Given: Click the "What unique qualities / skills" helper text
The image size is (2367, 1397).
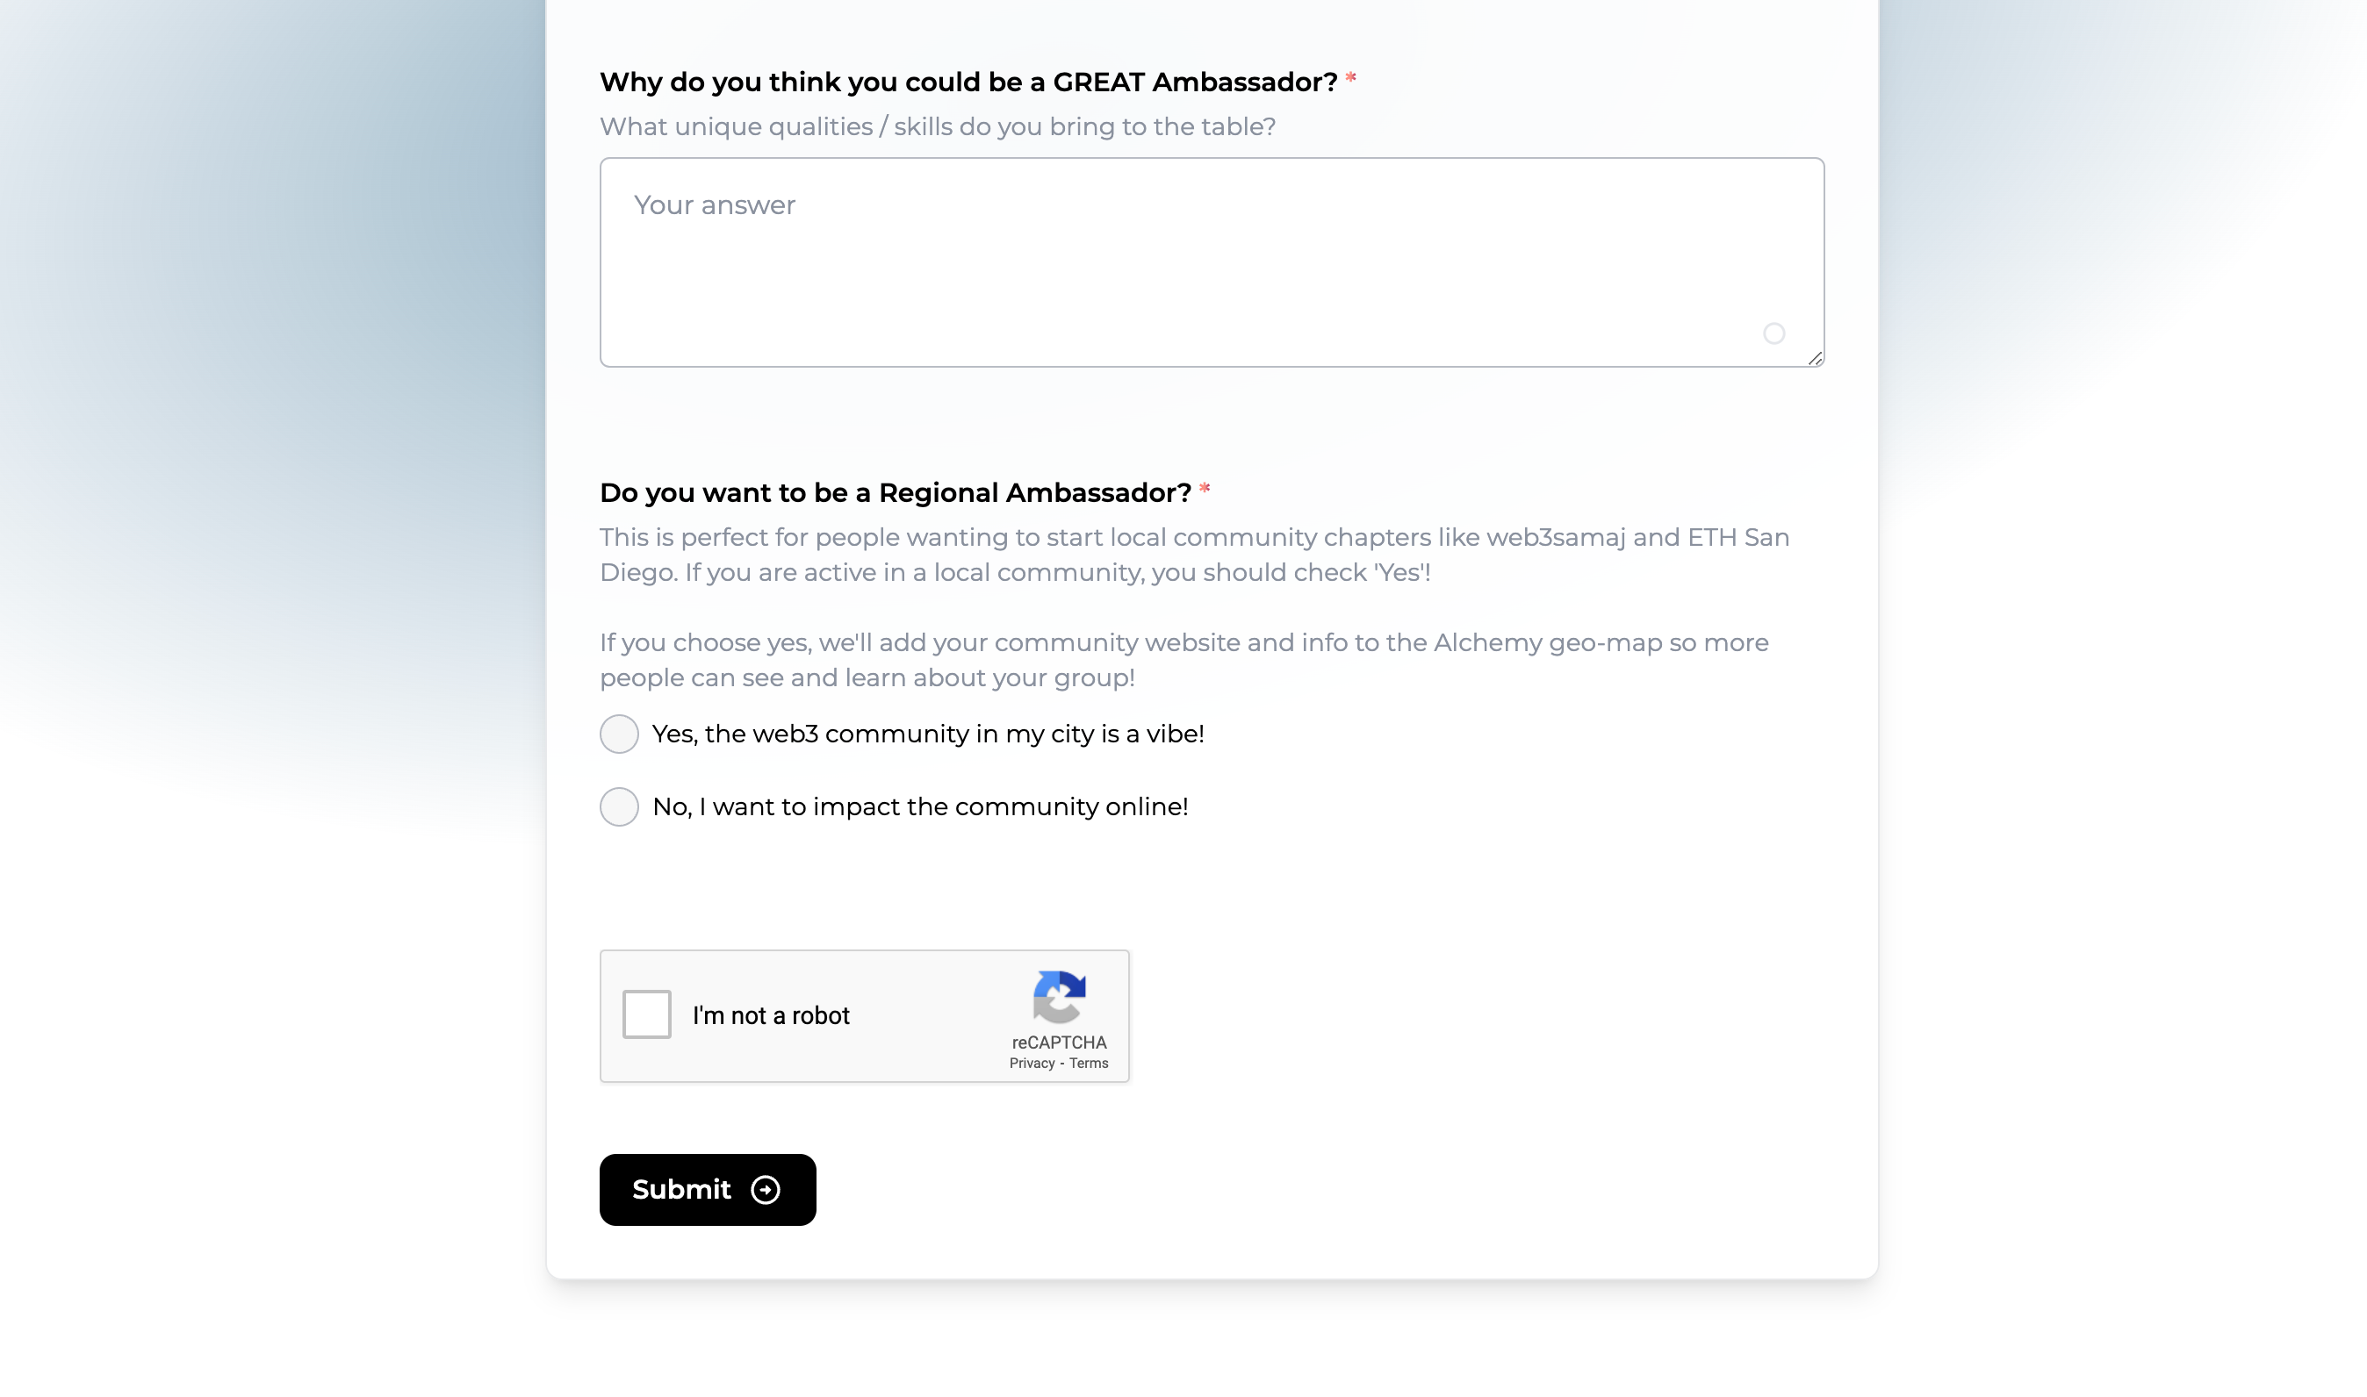Looking at the screenshot, I should point(937,127).
